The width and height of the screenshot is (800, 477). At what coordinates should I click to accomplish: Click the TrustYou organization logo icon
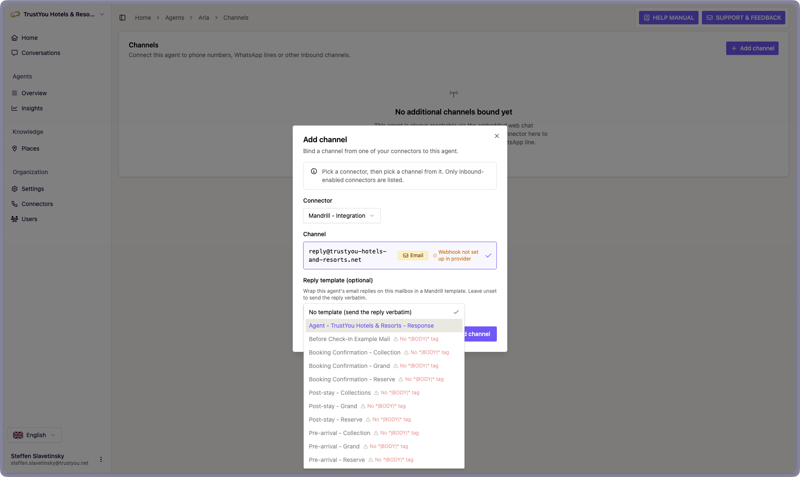pos(15,14)
